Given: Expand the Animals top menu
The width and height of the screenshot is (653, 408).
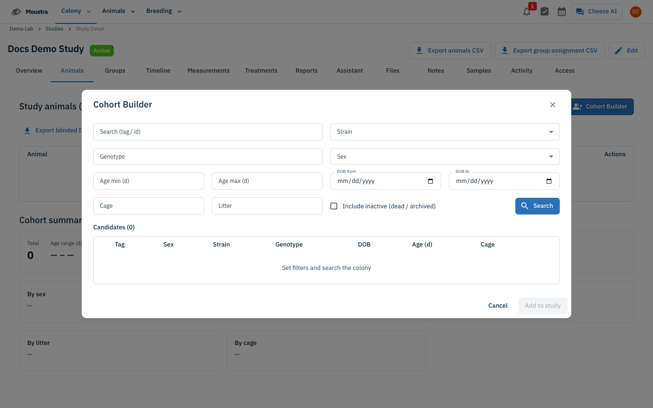Looking at the screenshot, I should click(119, 11).
